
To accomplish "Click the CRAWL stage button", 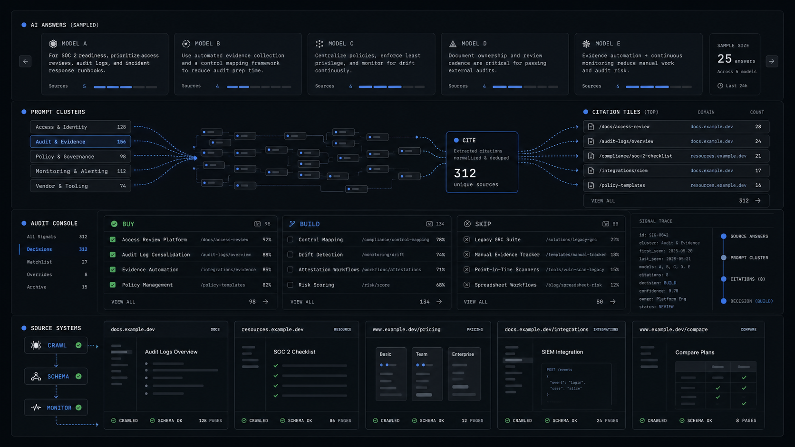I will pyautogui.click(x=56, y=345).
